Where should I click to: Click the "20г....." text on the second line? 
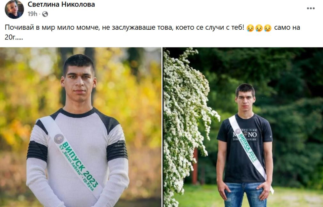(x=14, y=37)
